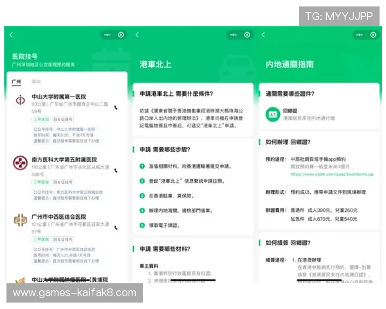Click 中旅社網頁或手機app預約 text

tap(318, 159)
